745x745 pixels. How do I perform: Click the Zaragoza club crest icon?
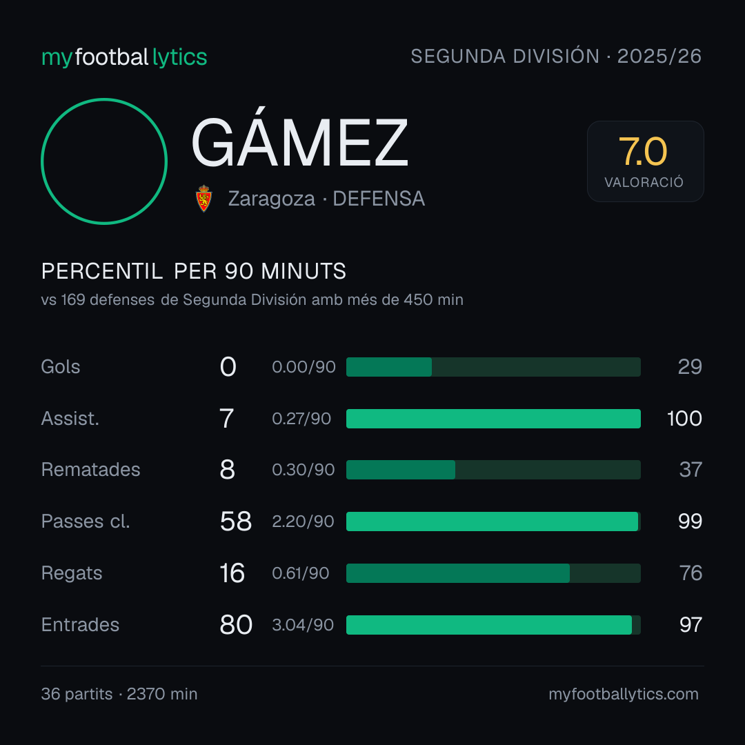coord(203,199)
